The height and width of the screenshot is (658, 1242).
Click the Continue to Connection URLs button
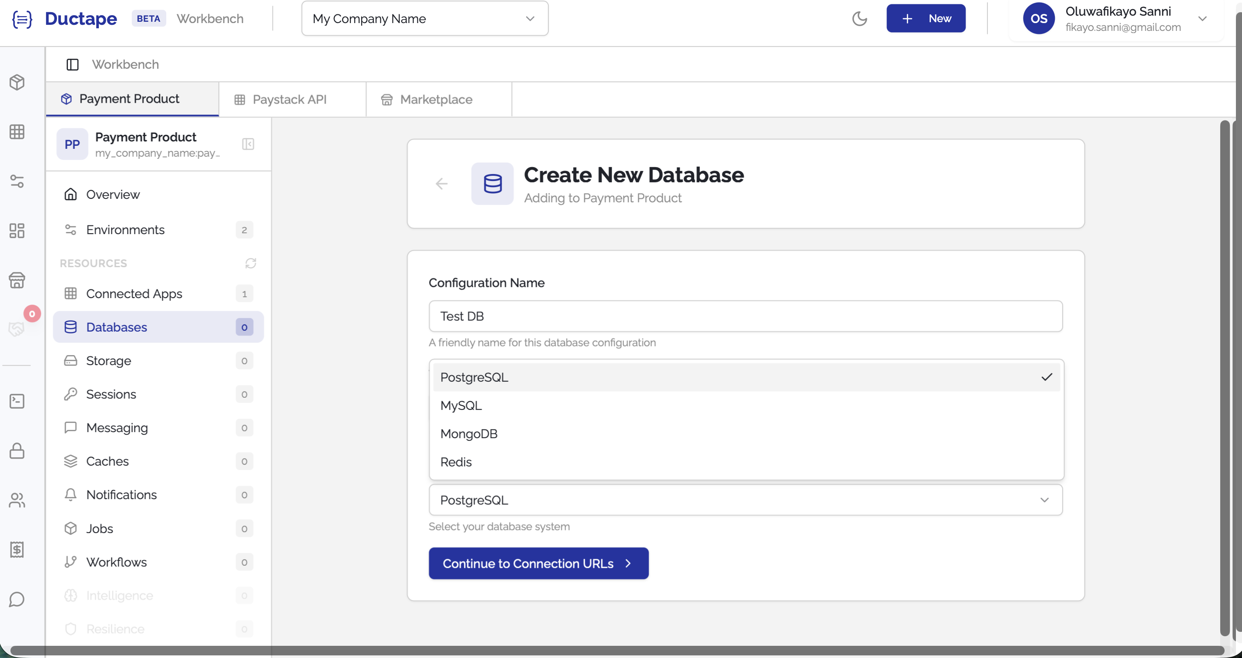pos(539,563)
